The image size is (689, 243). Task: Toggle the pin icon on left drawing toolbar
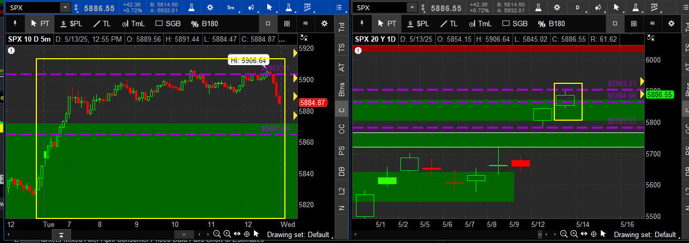pyautogui.click(x=14, y=23)
